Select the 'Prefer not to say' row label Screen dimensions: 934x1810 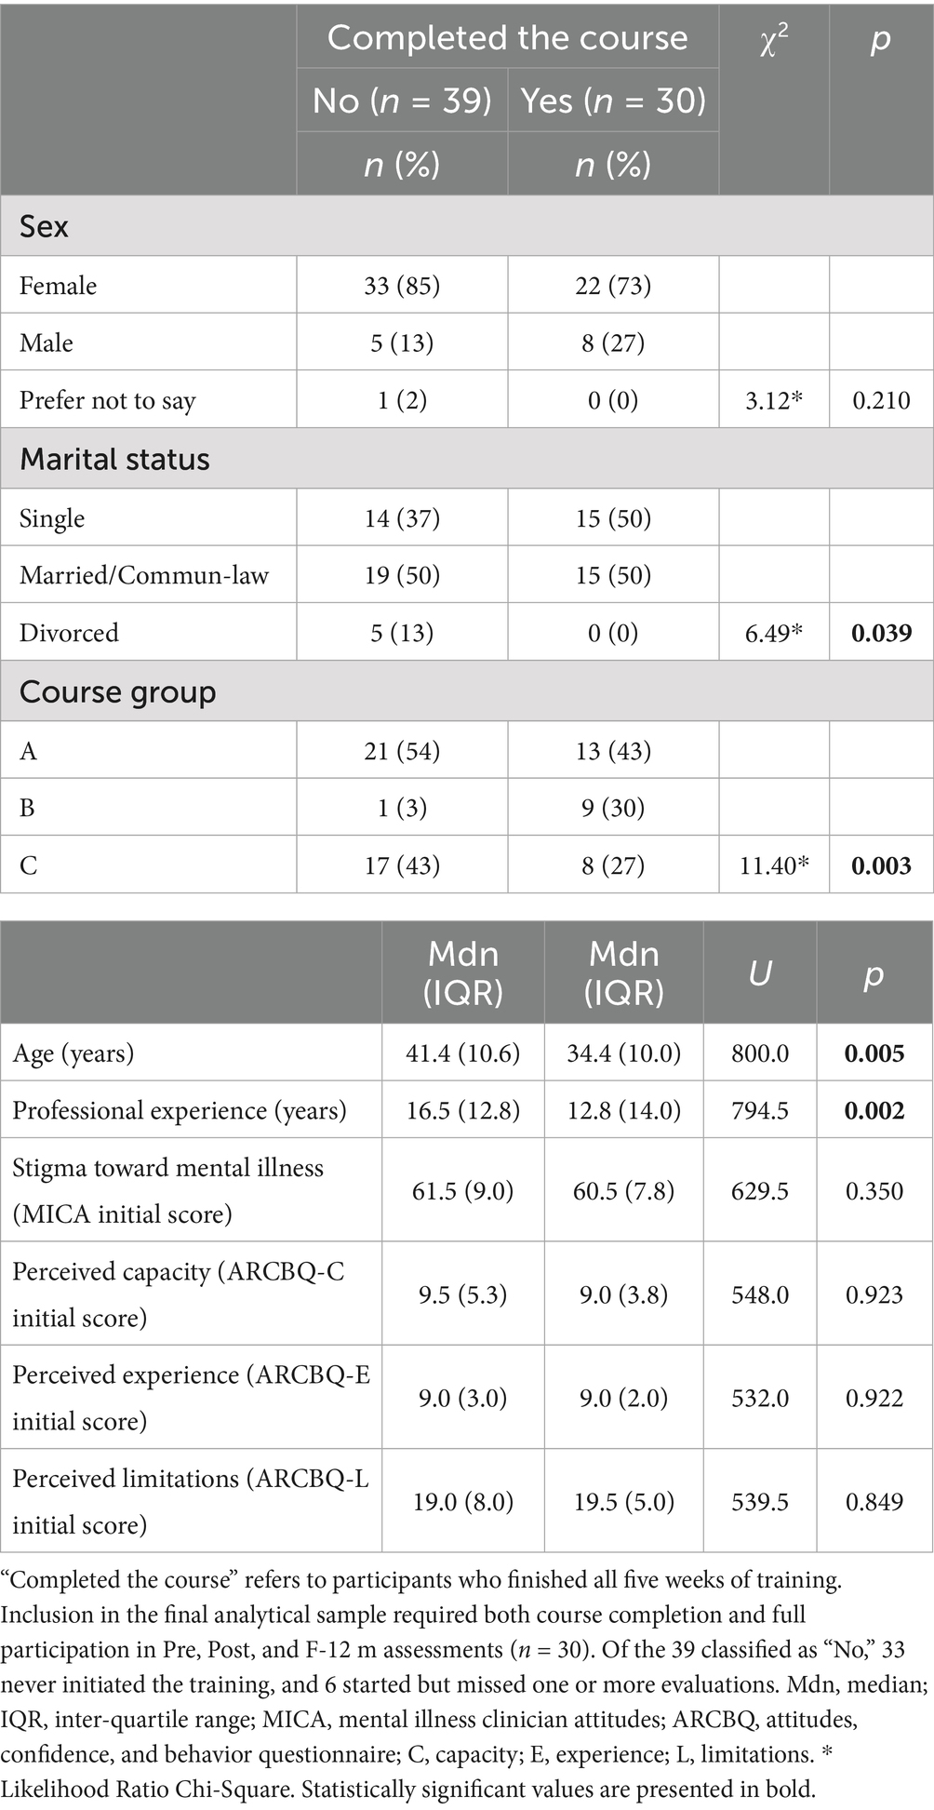(x=108, y=400)
